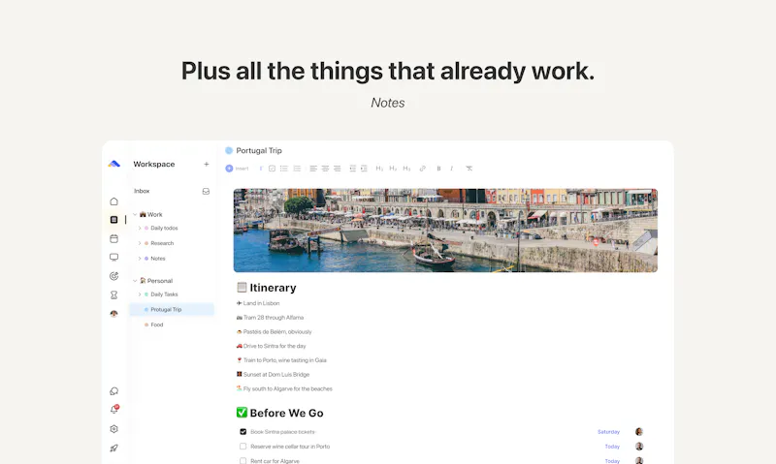
Task: Apply Heading 1 style
Action: point(379,169)
